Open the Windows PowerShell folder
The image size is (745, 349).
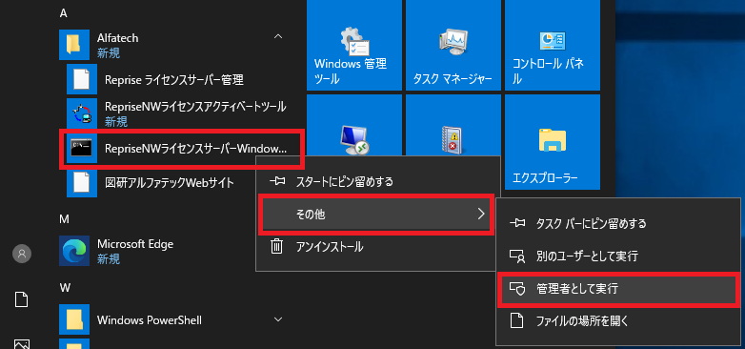[x=150, y=320]
